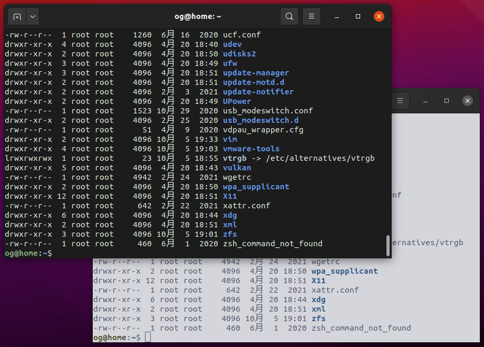The width and height of the screenshot is (484, 347).
Task: Click 'update-manager' directory entry
Action: (x=256, y=73)
